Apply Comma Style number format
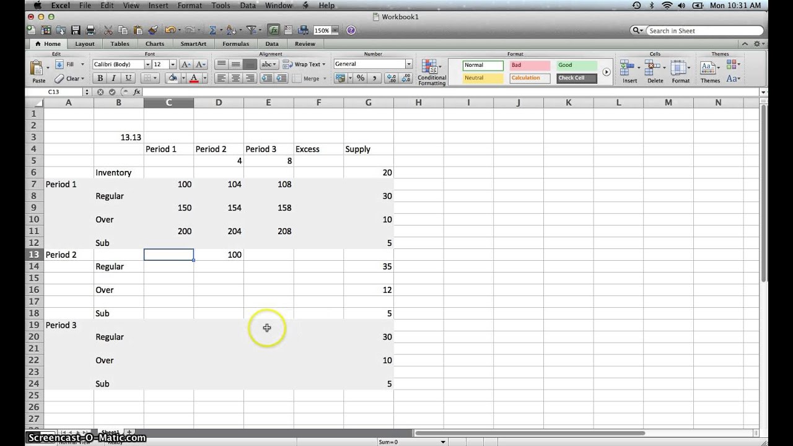The image size is (793, 446). [x=374, y=78]
